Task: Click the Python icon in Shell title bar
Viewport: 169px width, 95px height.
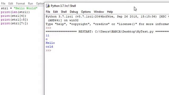Action: pyautogui.click(x=48, y=6)
